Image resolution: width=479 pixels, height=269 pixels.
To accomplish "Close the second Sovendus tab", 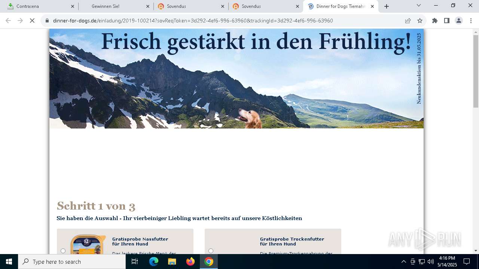I will (298, 6).
